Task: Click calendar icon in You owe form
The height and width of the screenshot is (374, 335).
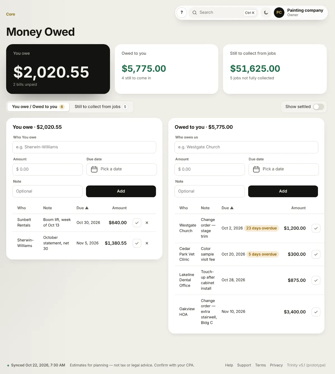Action: pos(94,169)
